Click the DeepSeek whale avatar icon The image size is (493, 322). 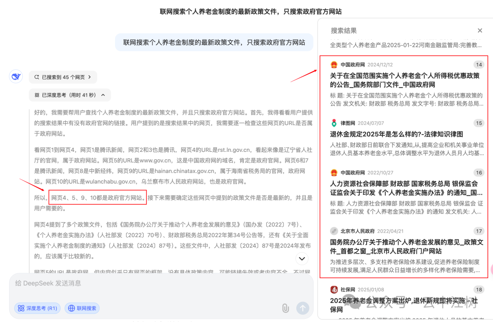(x=16, y=76)
